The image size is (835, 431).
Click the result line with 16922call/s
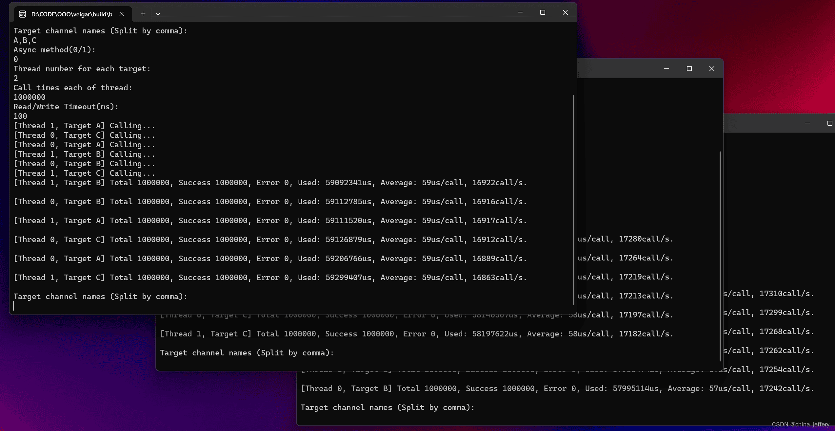pyautogui.click(x=270, y=183)
